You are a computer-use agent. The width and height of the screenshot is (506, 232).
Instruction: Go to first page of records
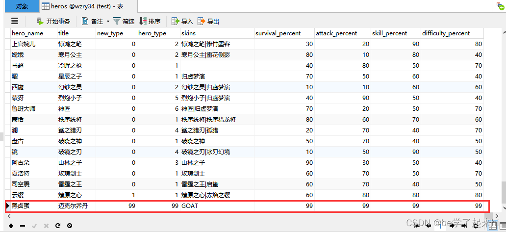417,226
